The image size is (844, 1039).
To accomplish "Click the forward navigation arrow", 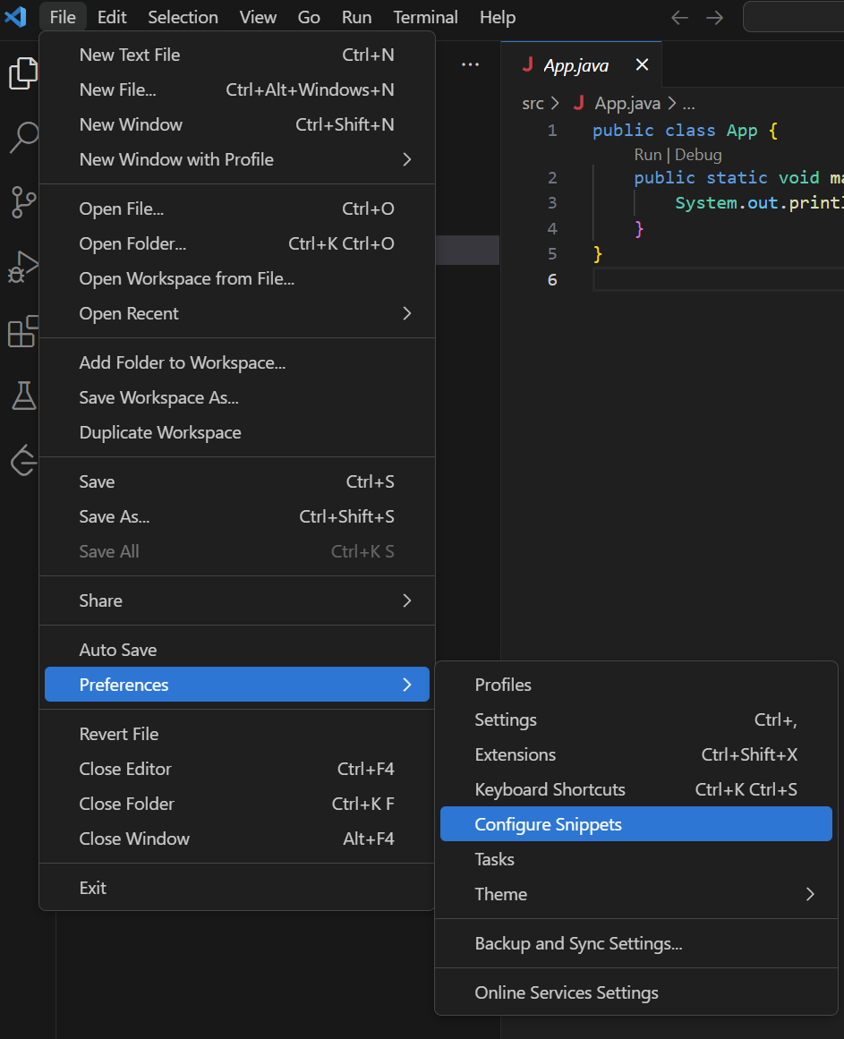I will coord(713,16).
